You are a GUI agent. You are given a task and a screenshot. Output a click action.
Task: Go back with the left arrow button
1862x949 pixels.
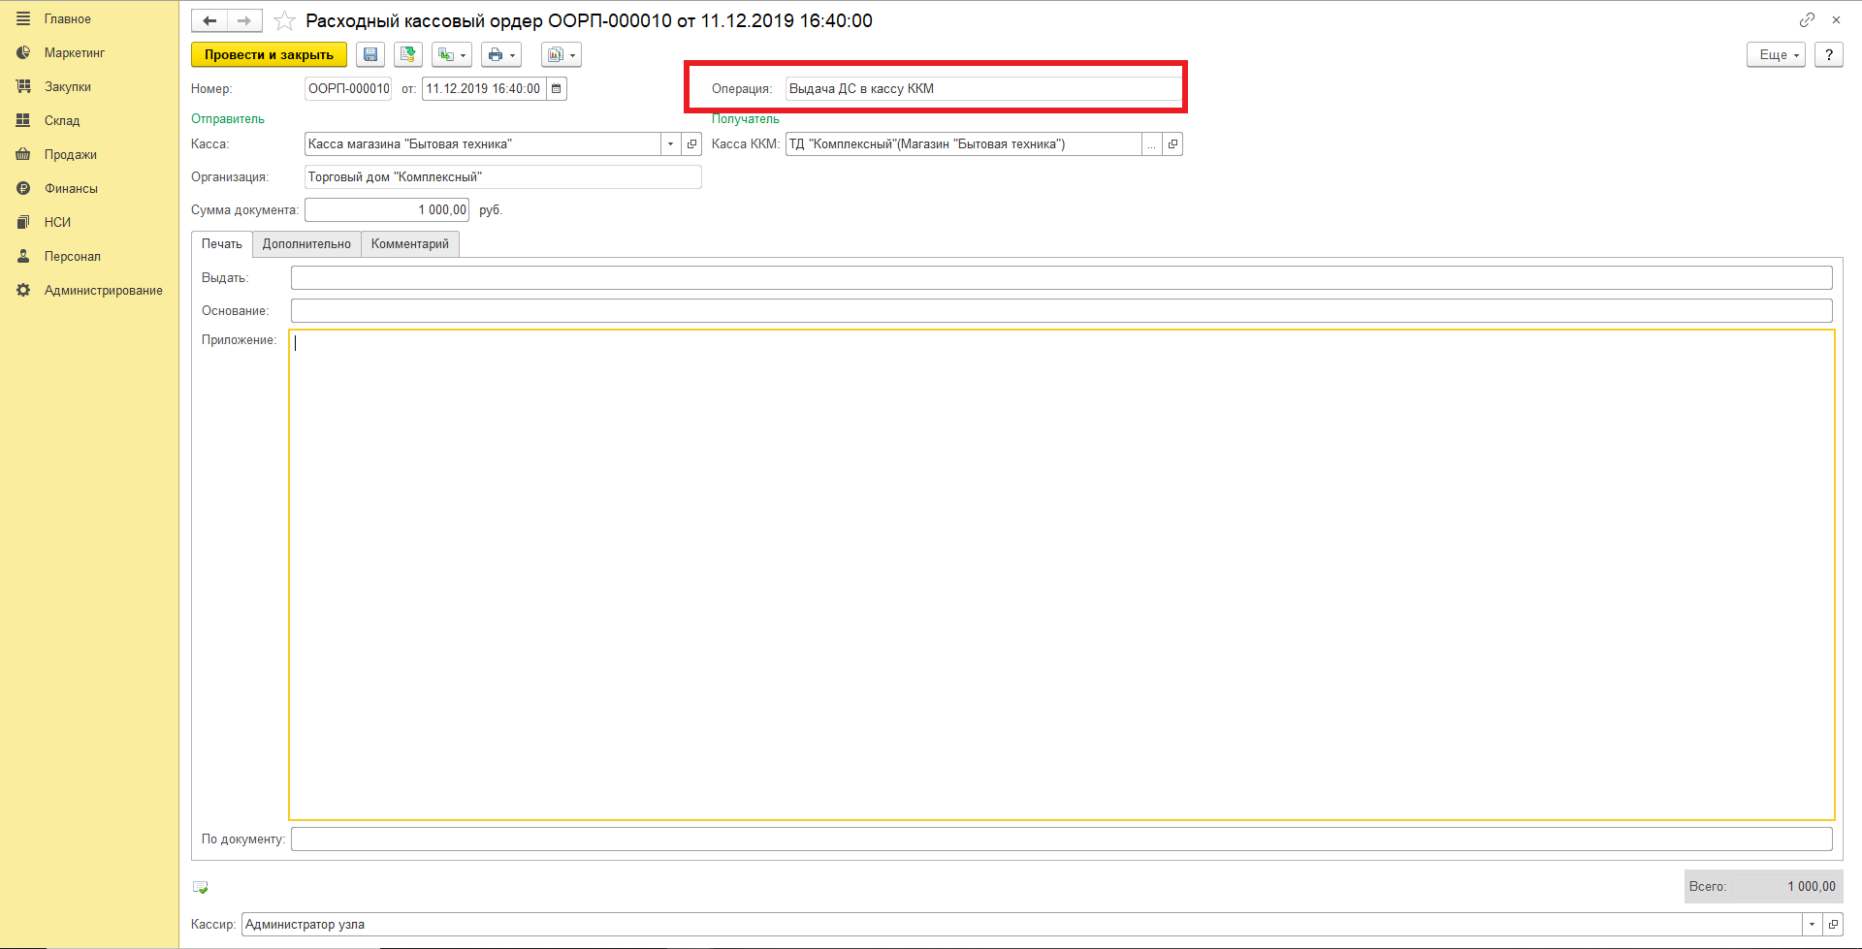coord(209,20)
